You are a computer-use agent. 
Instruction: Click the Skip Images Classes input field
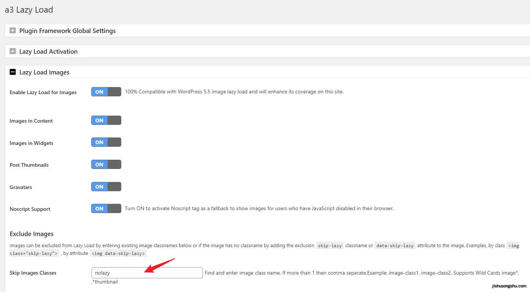tap(147, 273)
